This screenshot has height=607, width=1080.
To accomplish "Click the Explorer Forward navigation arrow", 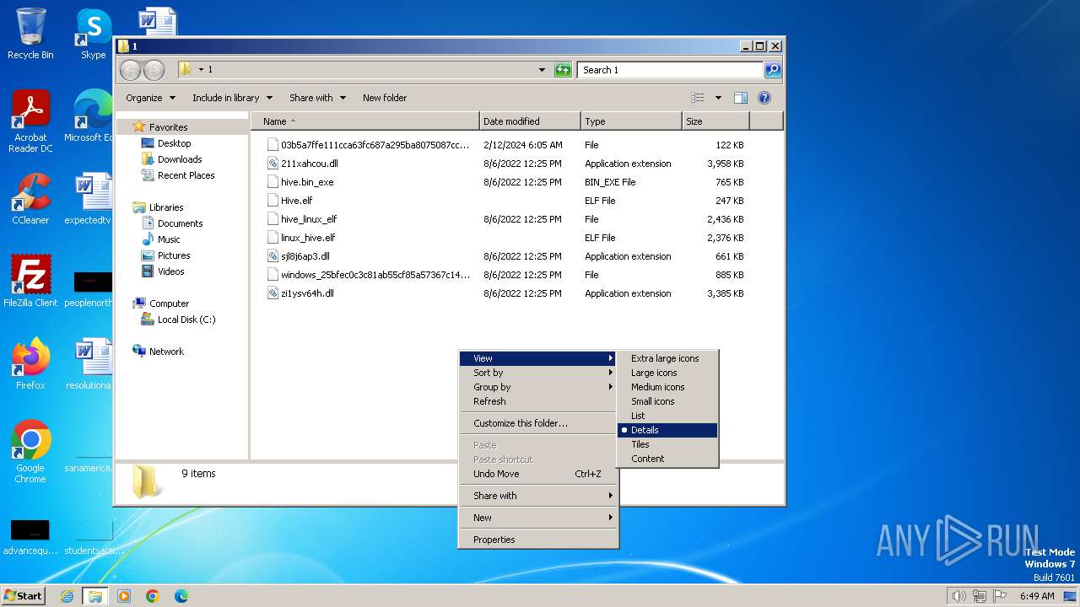I will pyautogui.click(x=154, y=70).
